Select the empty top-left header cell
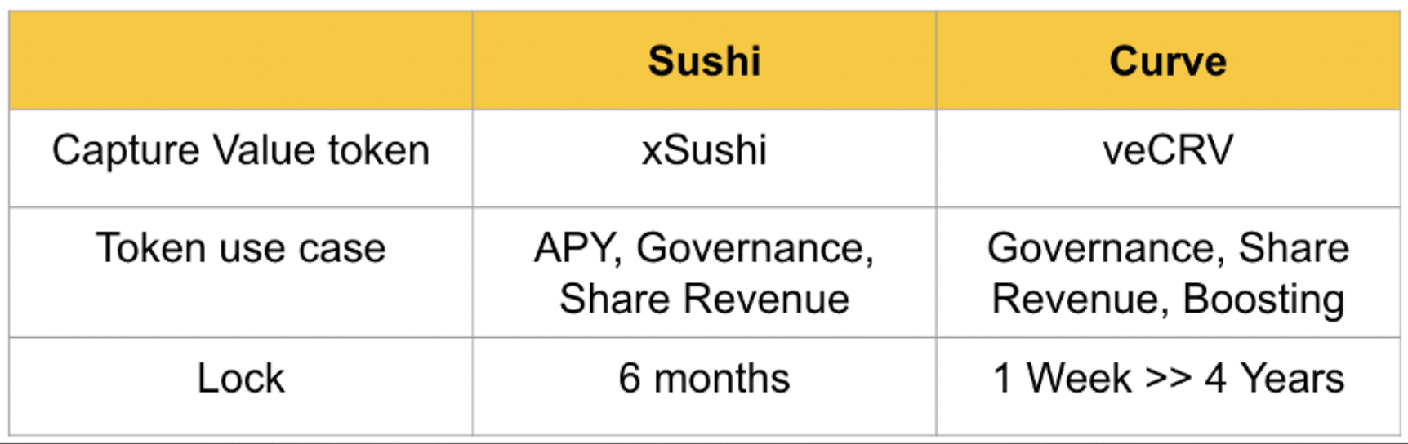Viewport: 1408px width, 444px height. (240, 61)
